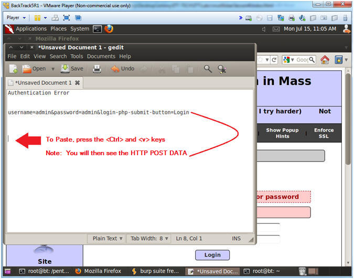
Task: Click the mail envelope icon in panel
Action: tap(276, 29)
